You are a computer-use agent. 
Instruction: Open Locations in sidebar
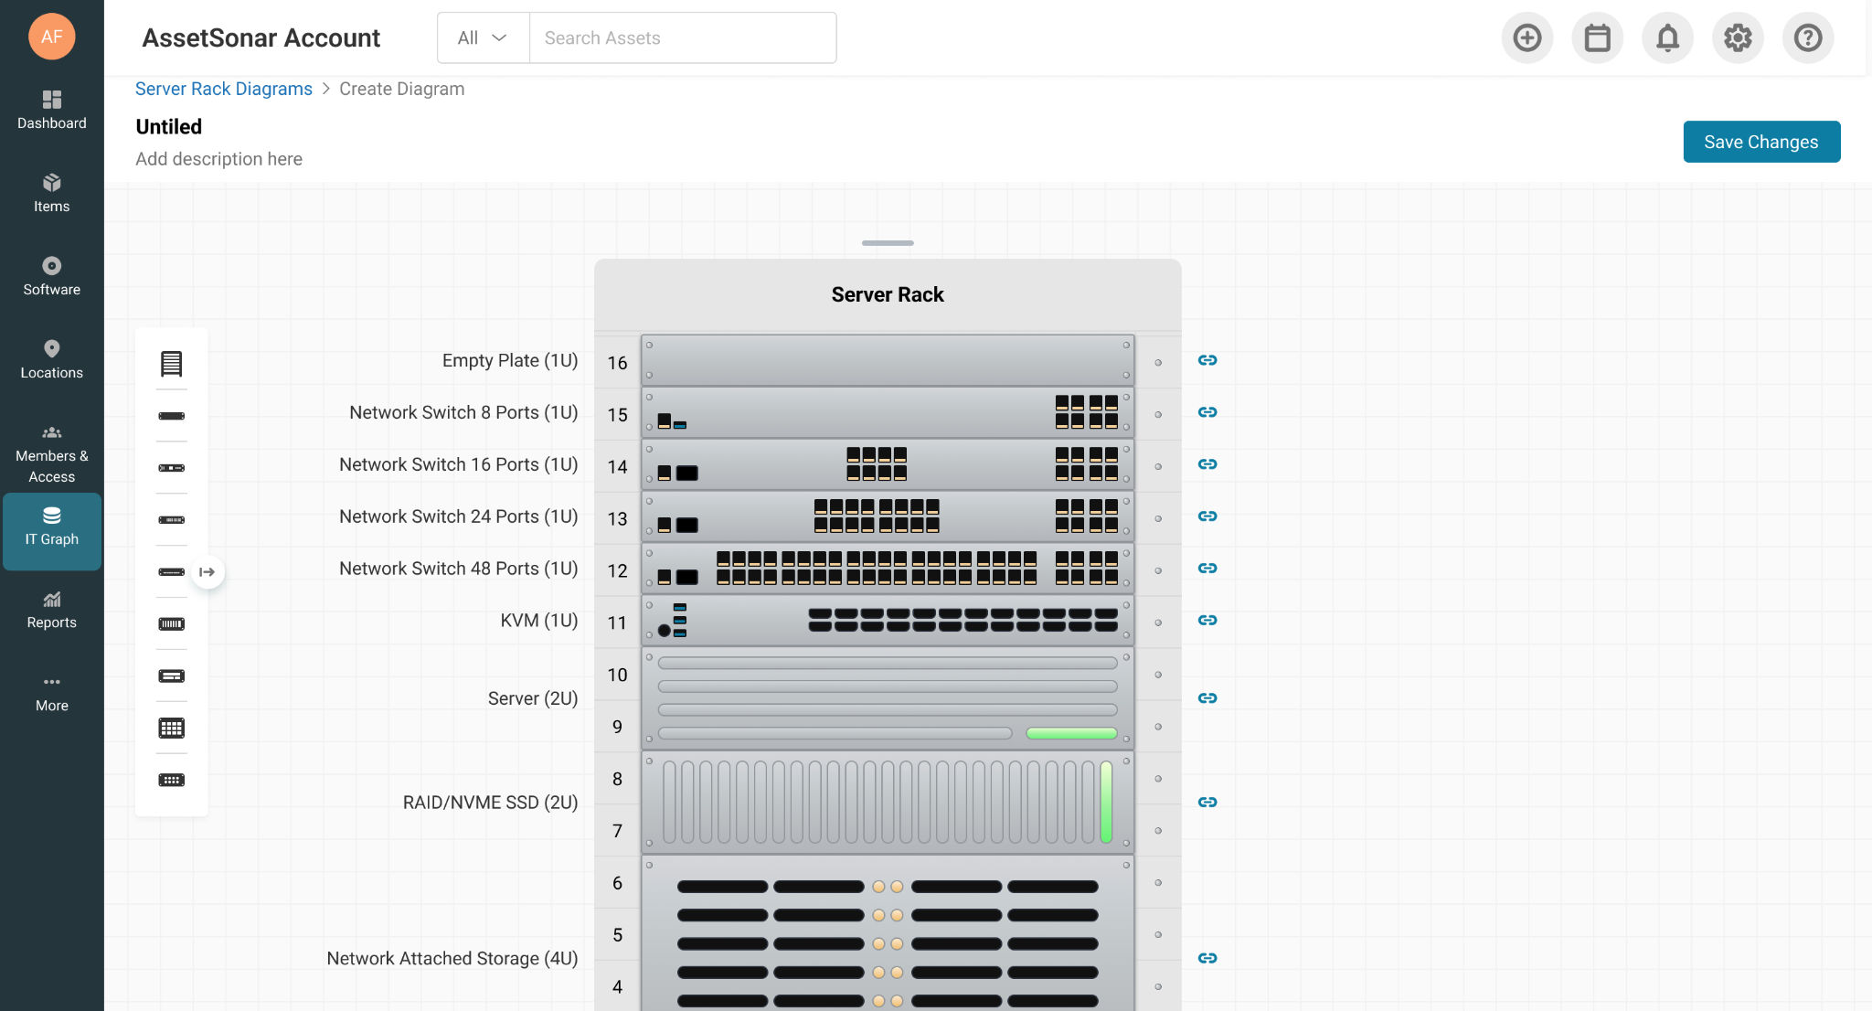tap(52, 360)
